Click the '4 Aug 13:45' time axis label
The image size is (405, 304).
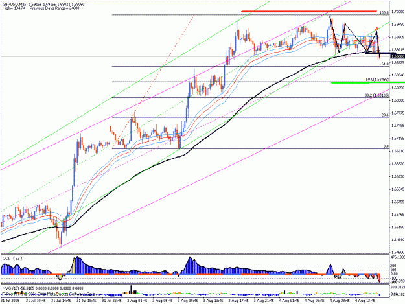point(365,301)
